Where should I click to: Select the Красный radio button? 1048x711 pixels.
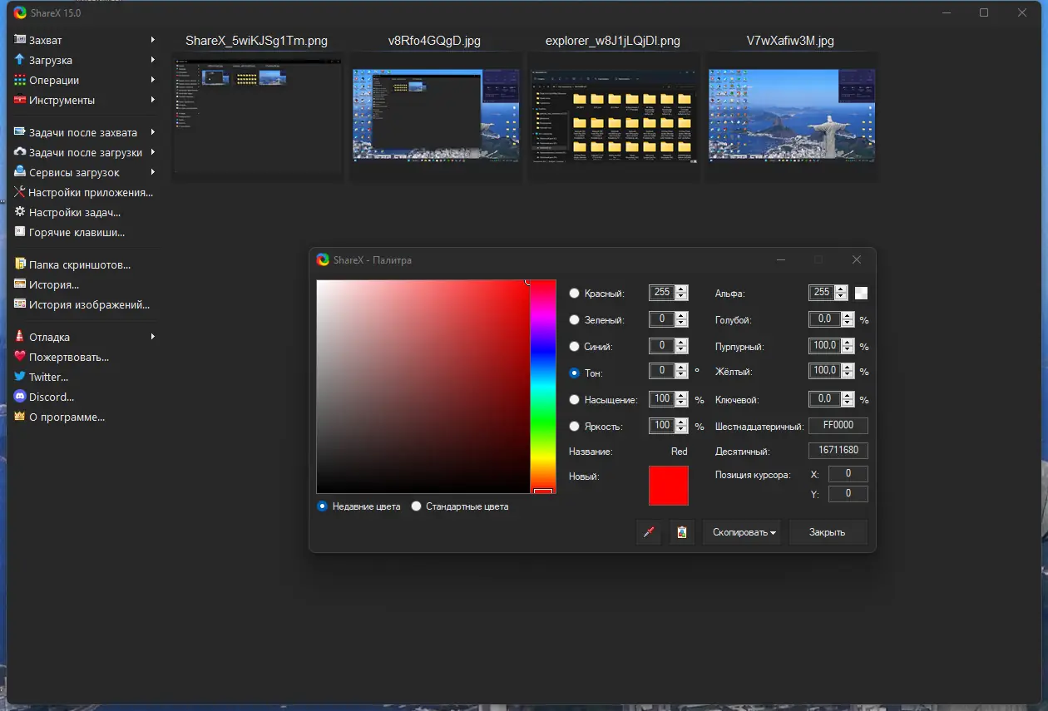point(574,294)
